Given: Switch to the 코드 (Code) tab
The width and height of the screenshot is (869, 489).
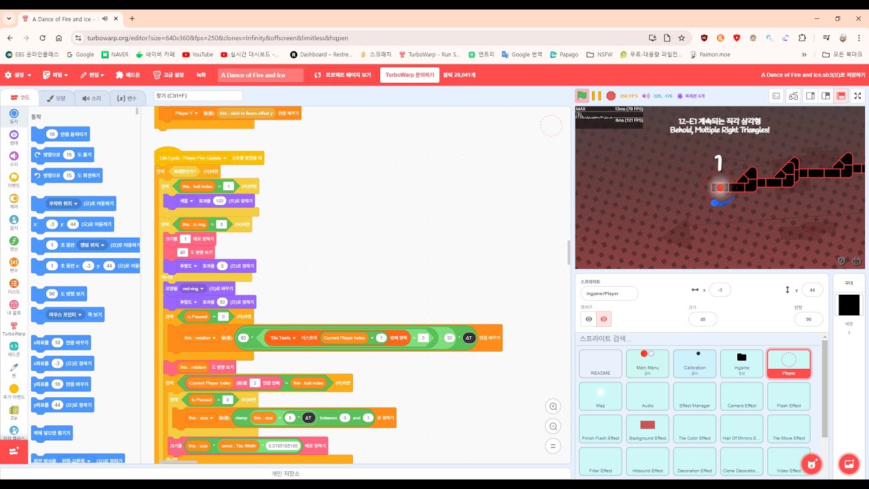Looking at the screenshot, I should [20, 98].
